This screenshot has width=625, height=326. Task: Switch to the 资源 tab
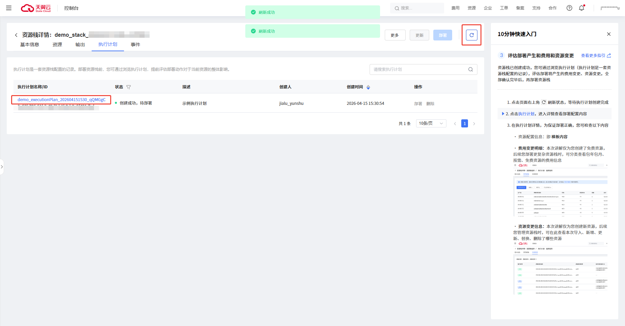[x=57, y=45]
